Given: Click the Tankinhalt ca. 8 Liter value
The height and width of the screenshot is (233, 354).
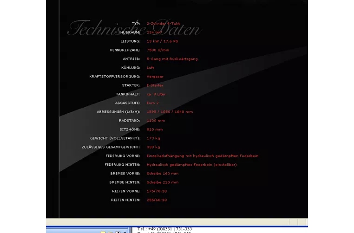Looking at the screenshot, I should [156, 94].
